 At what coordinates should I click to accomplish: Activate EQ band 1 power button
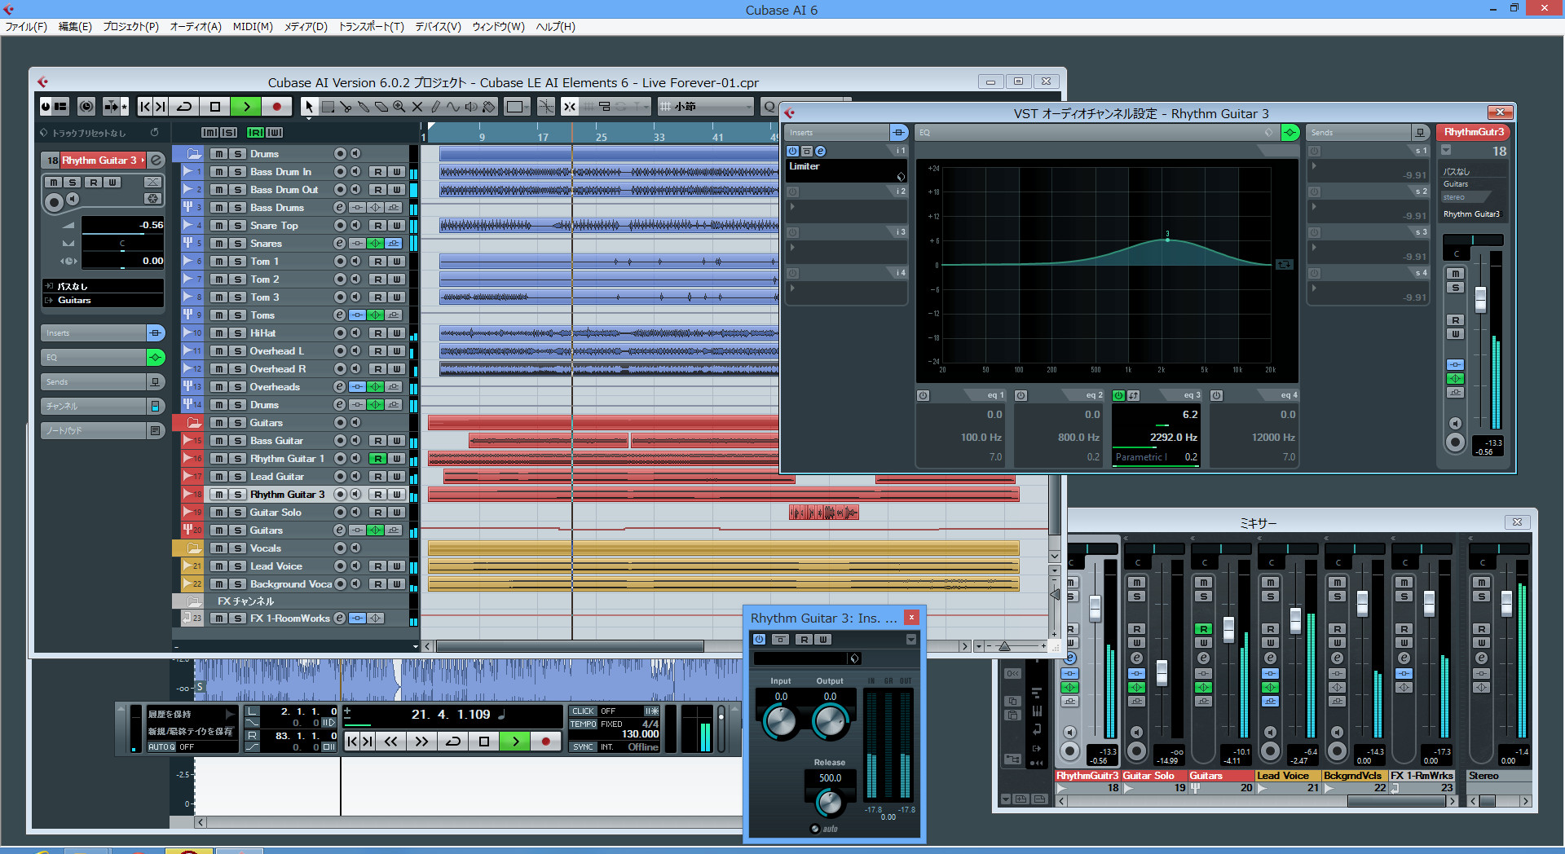pyautogui.click(x=923, y=395)
